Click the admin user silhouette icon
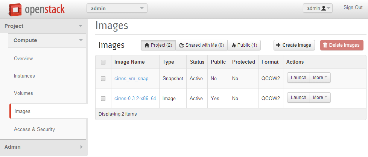Viewport: 368px width, 157px height. (x=323, y=8)
